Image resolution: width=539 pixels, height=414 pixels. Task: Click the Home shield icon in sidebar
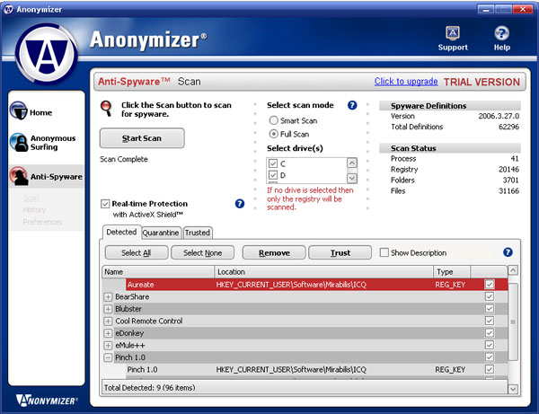pyautogui.click(x=19, y=110)
